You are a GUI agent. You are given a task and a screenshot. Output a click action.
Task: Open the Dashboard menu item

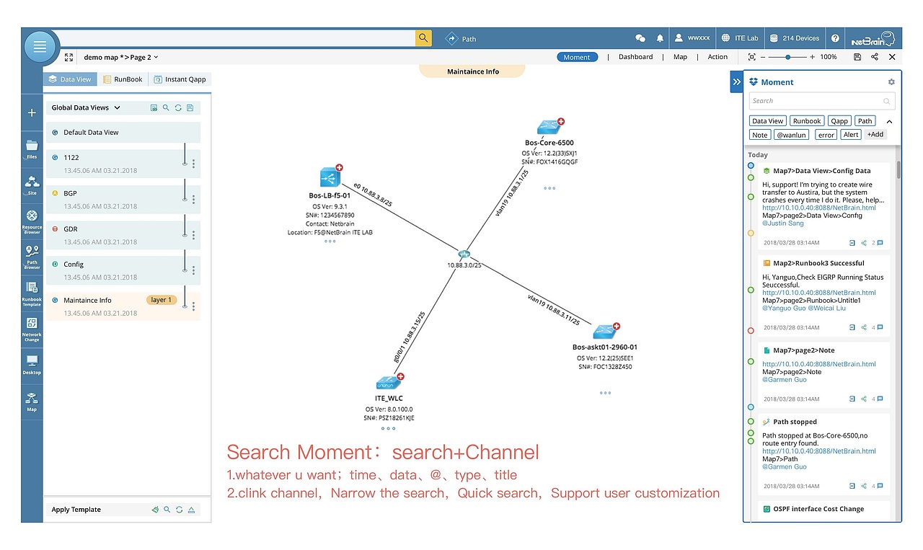(x=635, y=57)
